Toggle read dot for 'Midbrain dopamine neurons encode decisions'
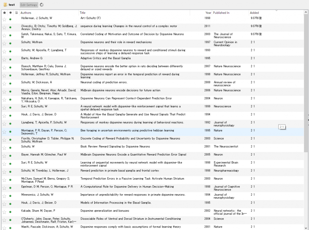The height and width of the screenshot is (230, 309). (x=10, y=92)
